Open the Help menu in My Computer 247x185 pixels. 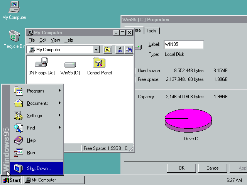point(69,40)
